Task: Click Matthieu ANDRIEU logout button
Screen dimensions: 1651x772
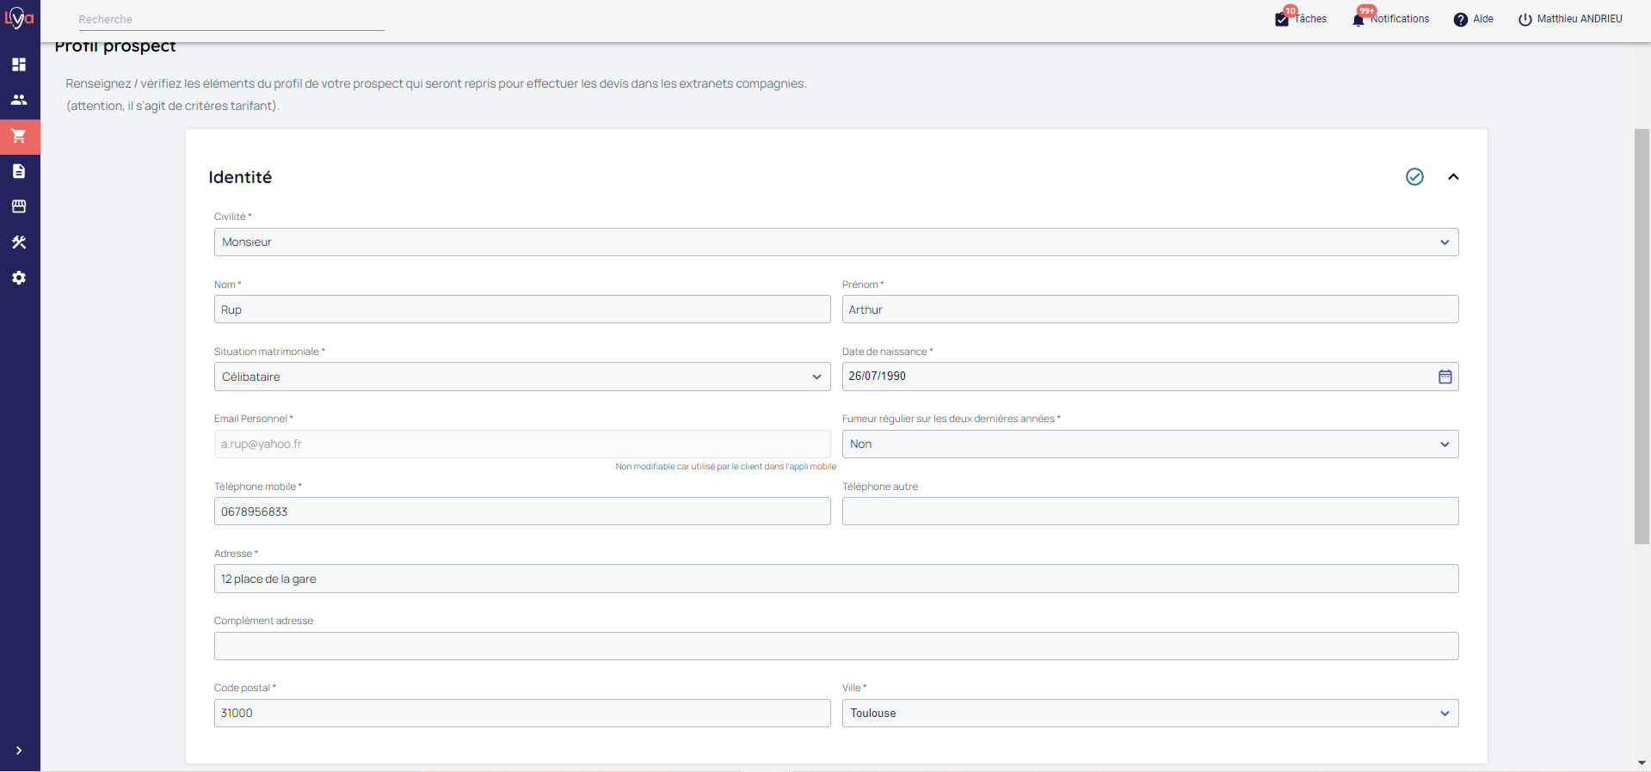Action: [x=1570, y=19]
